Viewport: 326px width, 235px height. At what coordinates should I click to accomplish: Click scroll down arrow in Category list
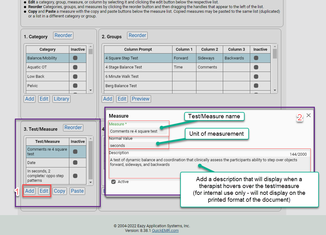[x=90, y=90]
